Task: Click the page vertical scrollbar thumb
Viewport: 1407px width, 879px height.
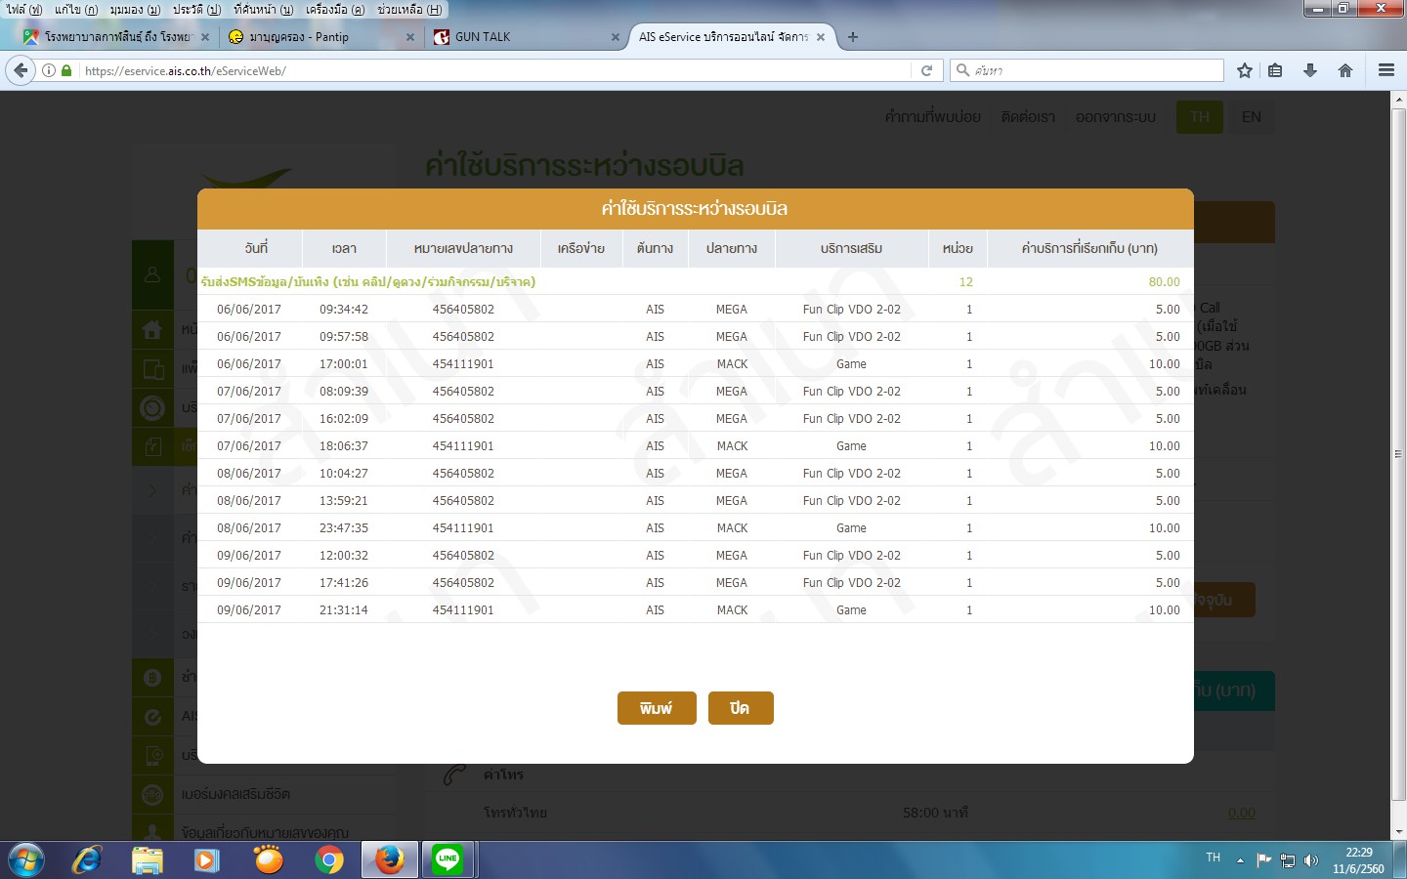Action: [x=1398, y=454]
